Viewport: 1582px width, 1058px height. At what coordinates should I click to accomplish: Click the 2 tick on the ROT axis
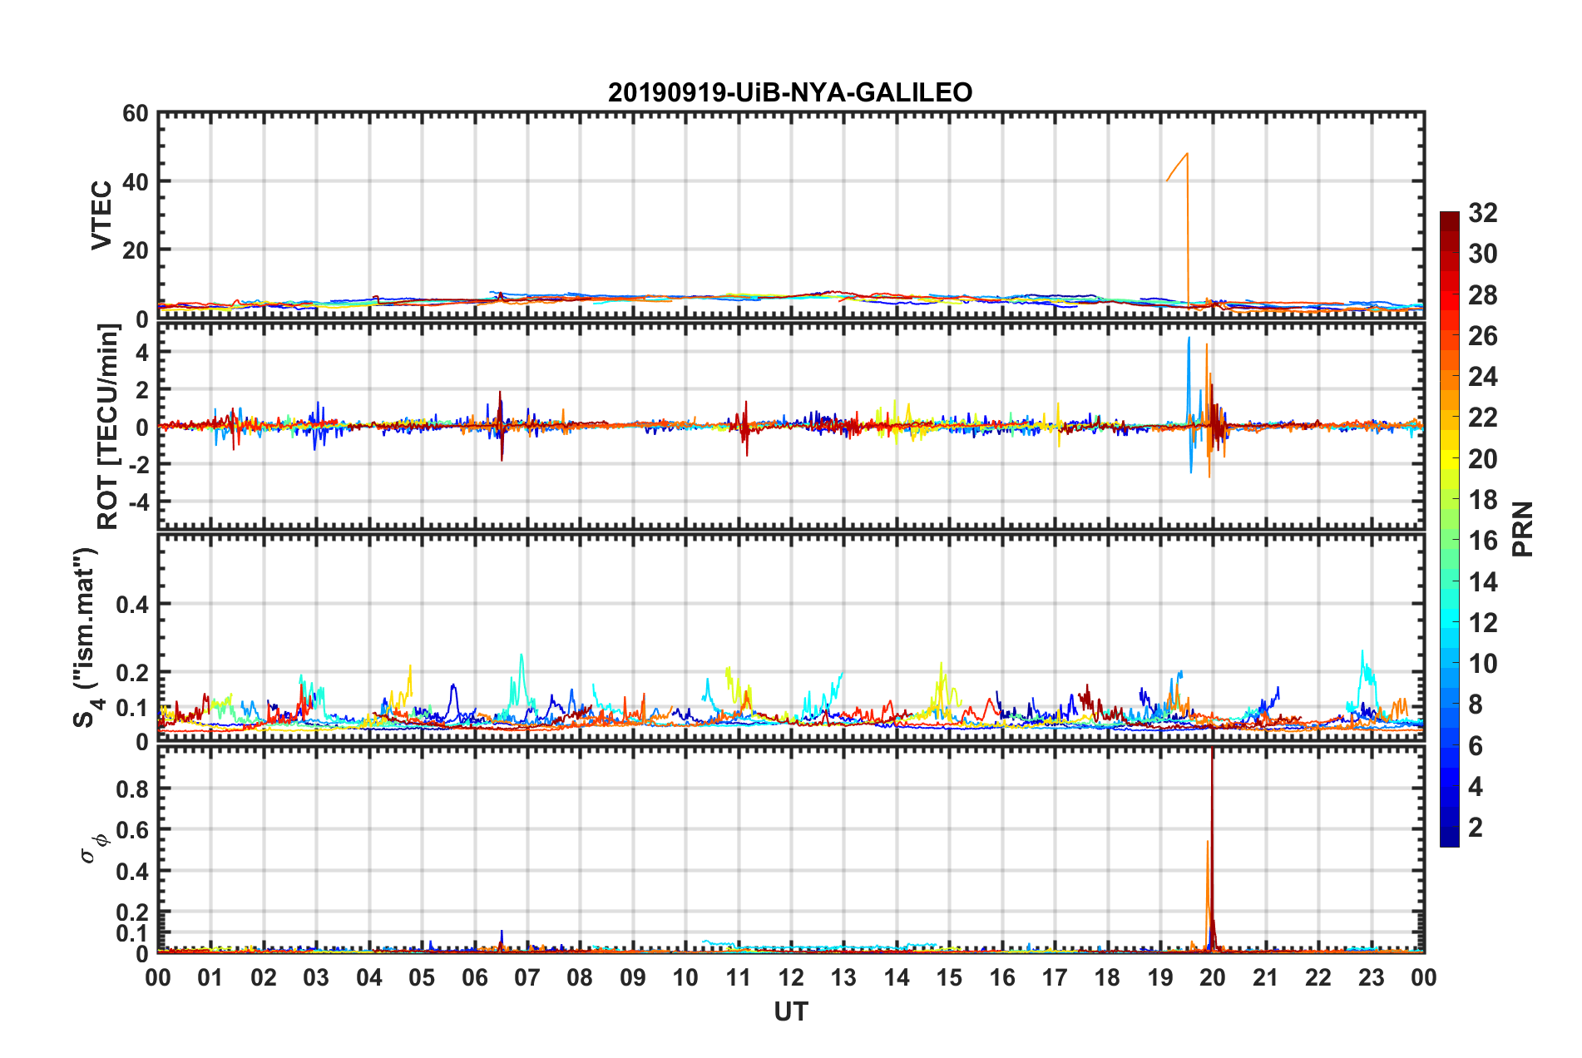point(141,389)
